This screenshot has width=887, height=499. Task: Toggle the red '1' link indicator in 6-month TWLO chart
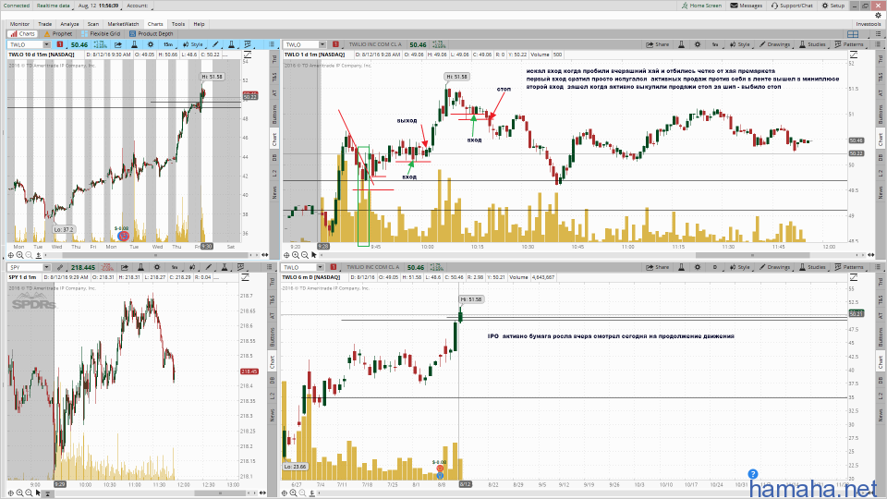(x=334, y=267)
